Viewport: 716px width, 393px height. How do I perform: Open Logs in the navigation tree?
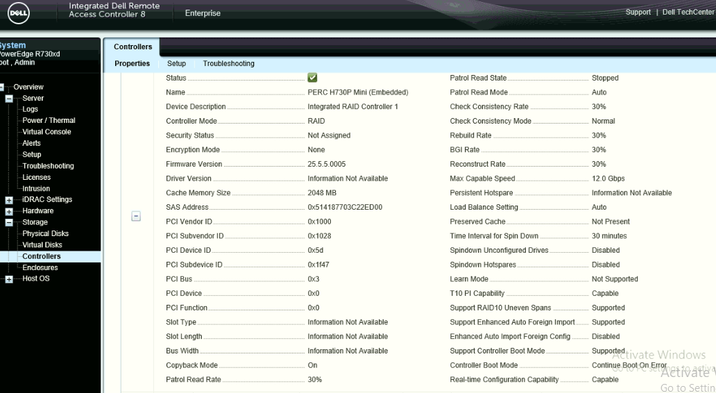click(x=30, y=109)
